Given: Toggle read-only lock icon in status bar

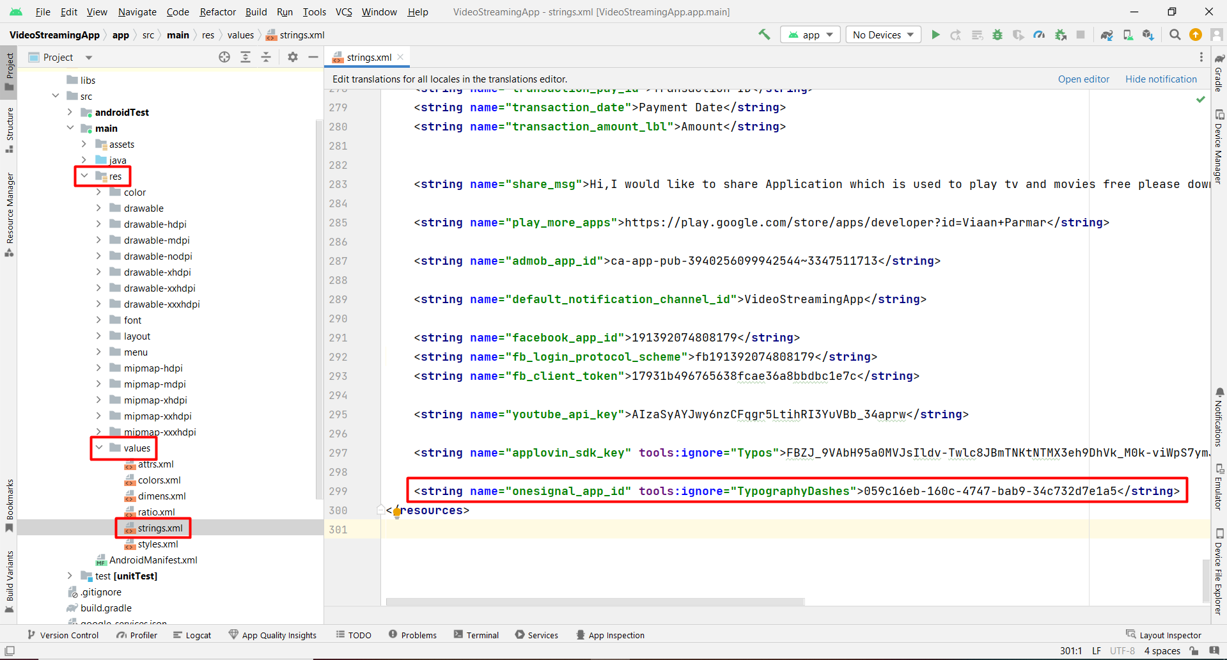Looking at the screenshot, I should (x=1194, y=650).
